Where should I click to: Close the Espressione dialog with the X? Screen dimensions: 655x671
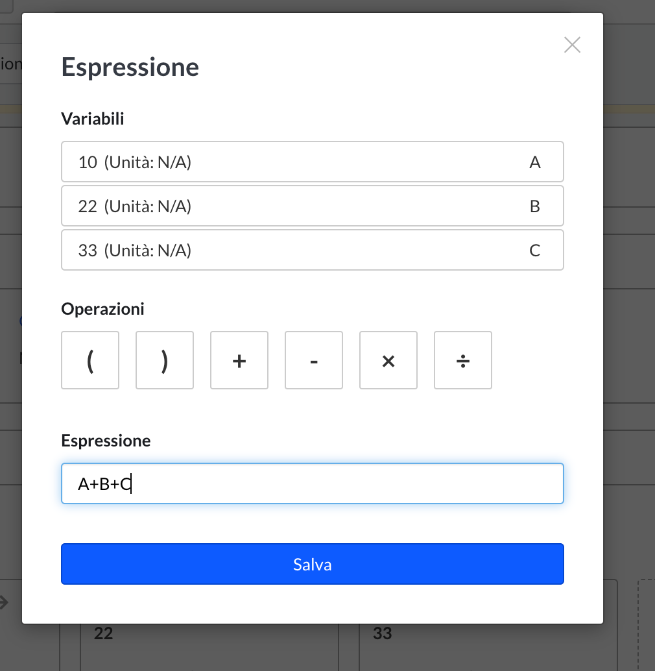tap(572, 45)
